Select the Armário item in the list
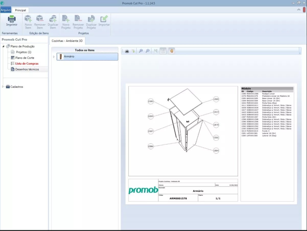The width and height of the screenshot is (307, 231). (87, 57)
